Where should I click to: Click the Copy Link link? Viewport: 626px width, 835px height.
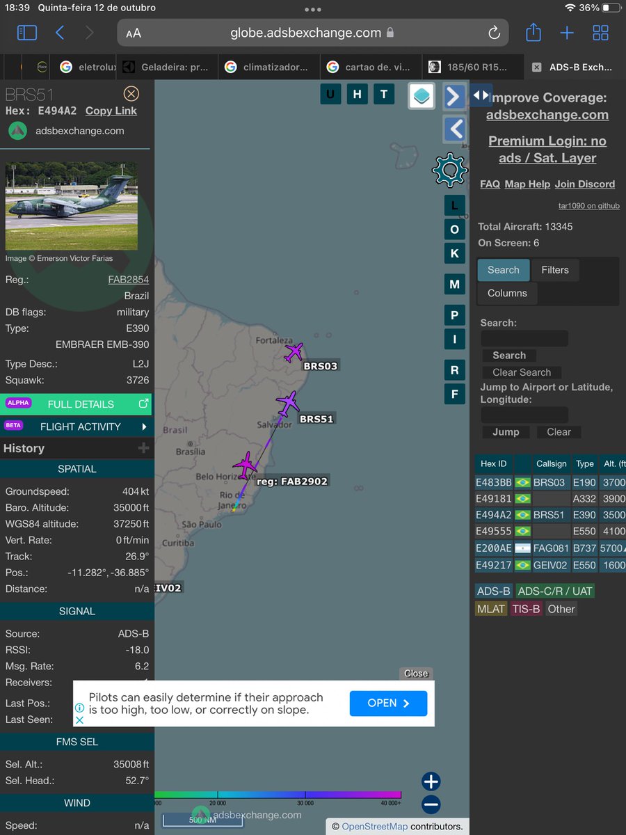[x=111, y=111]
